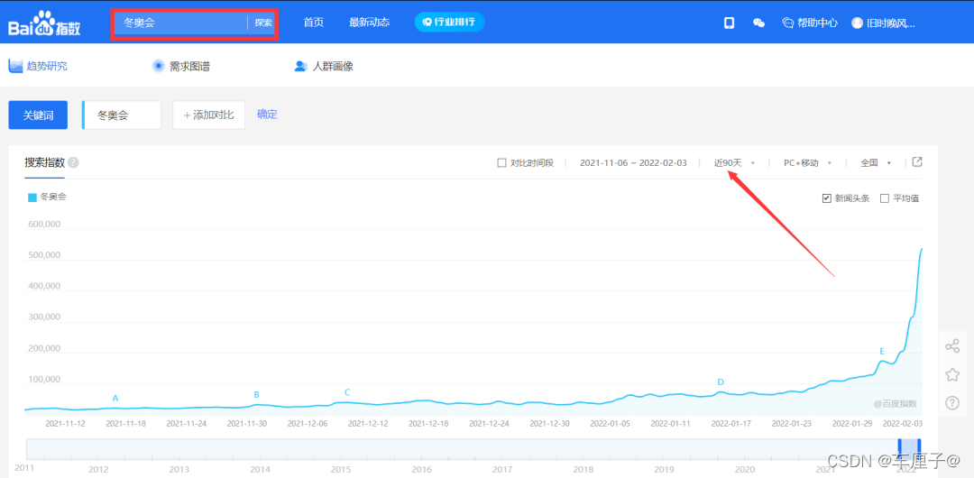Switch to 人群画像 tab

click(324, 66)
